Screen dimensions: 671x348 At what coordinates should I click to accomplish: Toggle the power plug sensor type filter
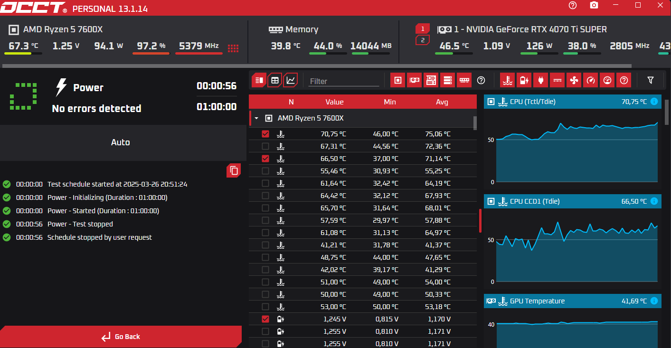(x=540, y=80)
